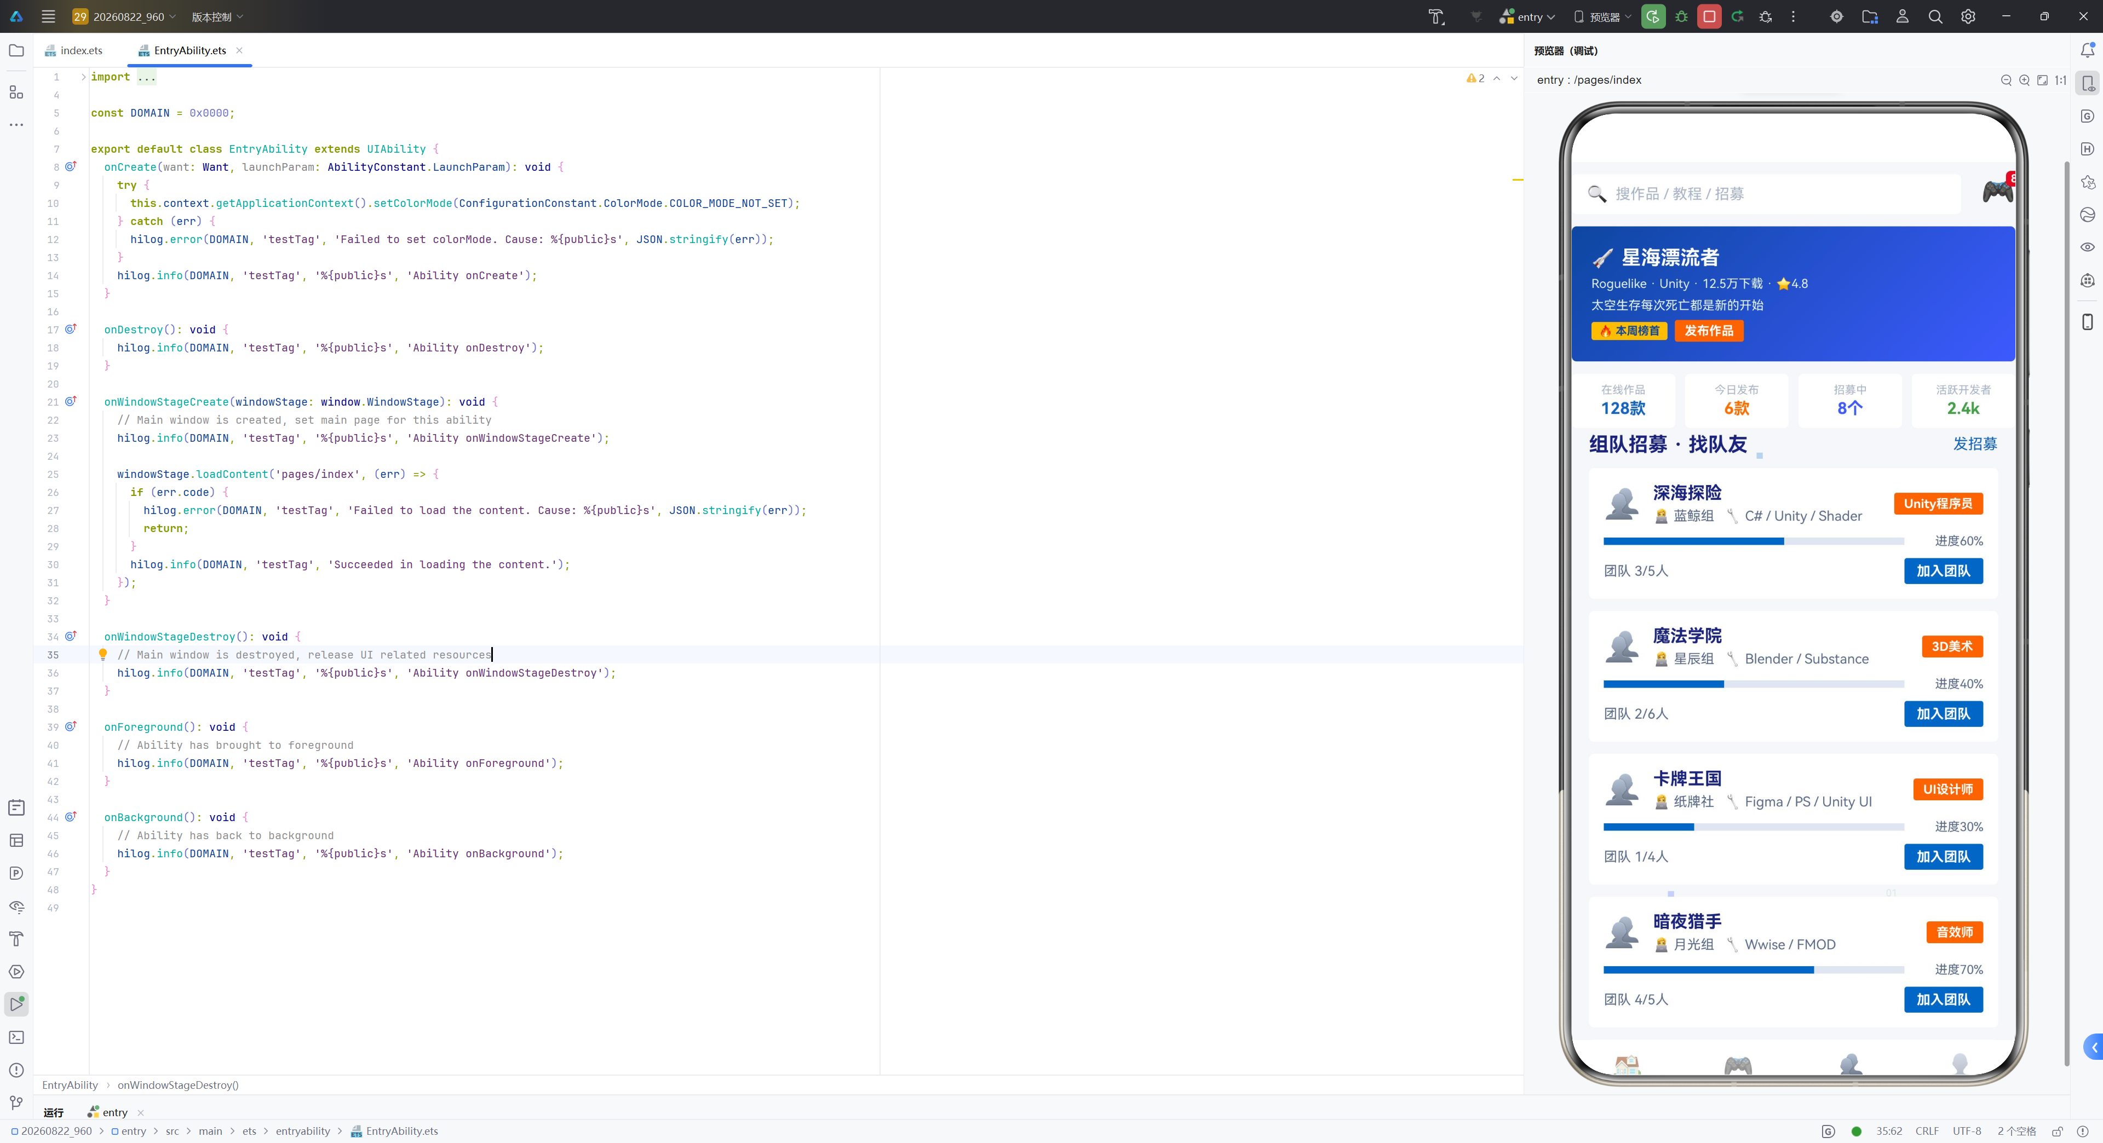This screenshot has width=2103, height=1143.
Task: Click the 发布作品 button in the preview banner
Action: [1709, 331]
